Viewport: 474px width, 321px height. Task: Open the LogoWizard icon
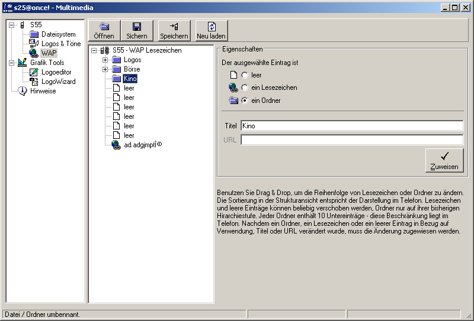tap(34, 82)
